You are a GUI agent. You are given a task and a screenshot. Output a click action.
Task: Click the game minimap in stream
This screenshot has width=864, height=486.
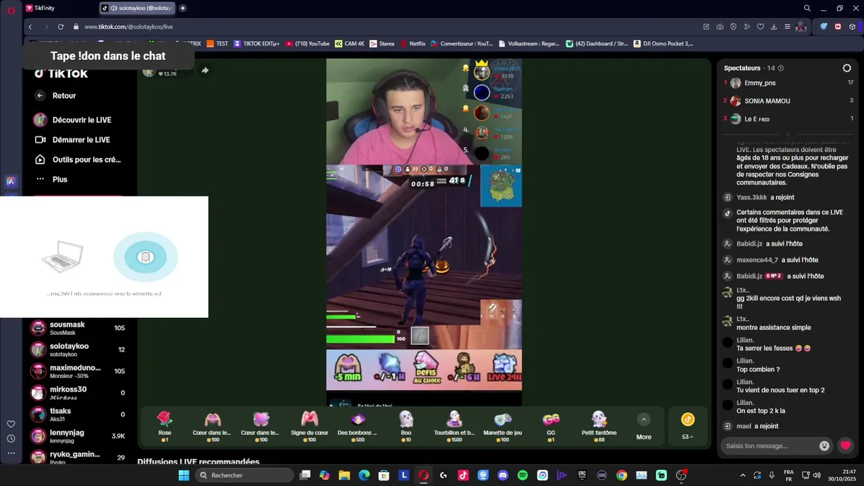tap(501, 186)
